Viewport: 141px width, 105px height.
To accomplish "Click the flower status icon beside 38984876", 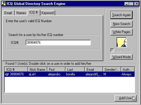I will pos(7,74).
